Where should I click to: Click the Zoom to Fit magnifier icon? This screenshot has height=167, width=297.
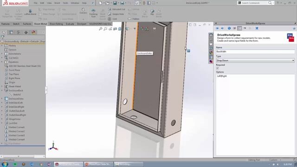pos(101,29)
